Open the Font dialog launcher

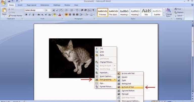(62, 18)
